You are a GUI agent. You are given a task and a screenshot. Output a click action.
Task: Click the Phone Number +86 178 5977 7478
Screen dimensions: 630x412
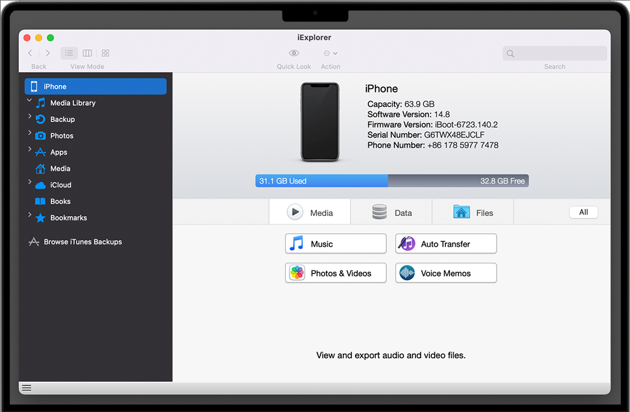[x=433, y=145]
